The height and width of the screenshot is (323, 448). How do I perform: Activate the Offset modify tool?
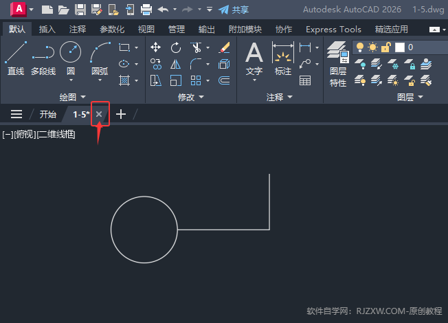click(x=224, y=80)
